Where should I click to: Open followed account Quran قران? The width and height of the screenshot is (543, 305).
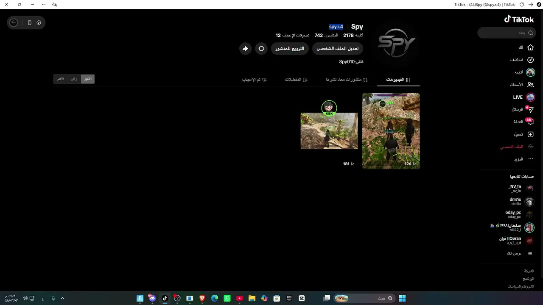(516, 241)
